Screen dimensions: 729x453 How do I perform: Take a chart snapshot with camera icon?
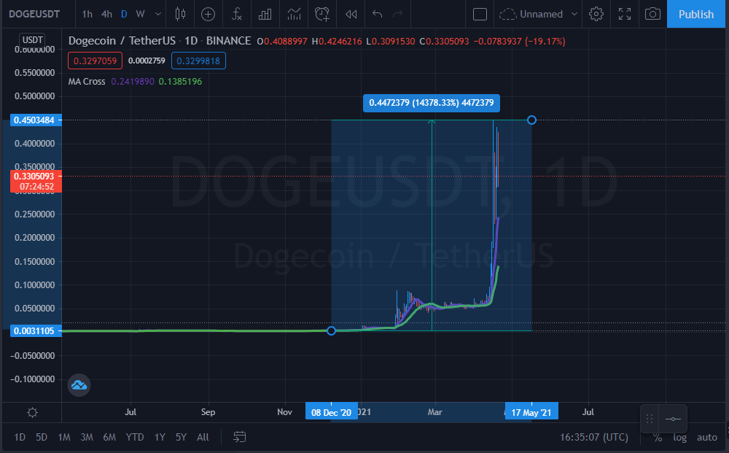click(x=652, y=14)
